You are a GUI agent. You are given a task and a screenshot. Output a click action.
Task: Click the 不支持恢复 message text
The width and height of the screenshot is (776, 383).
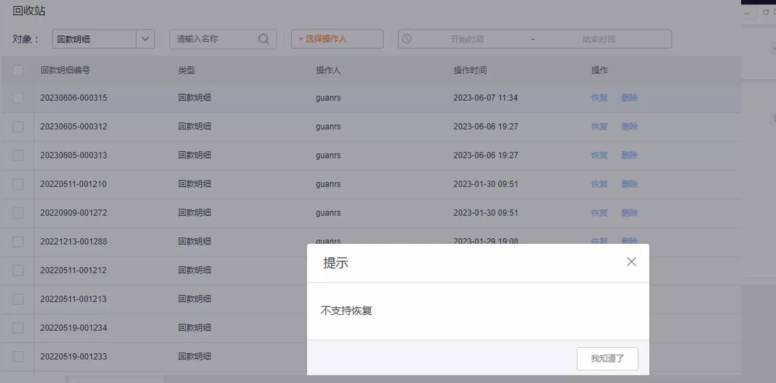tap(346, 311)
